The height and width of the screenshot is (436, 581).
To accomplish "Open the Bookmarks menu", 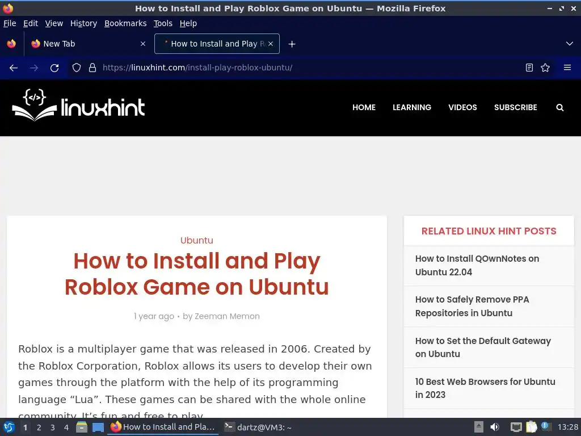I will [x=125, y=23].
